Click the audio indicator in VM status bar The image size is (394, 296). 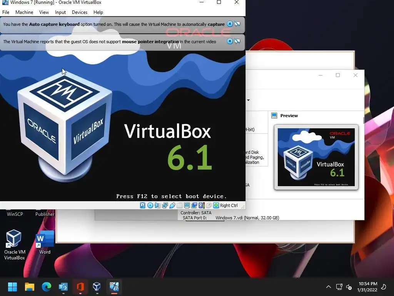157,205
